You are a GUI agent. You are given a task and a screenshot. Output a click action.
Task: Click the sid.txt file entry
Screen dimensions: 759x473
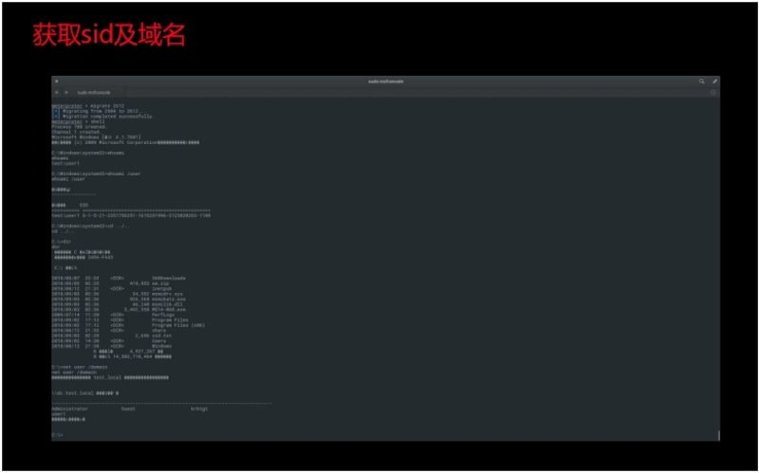(161, 335)
